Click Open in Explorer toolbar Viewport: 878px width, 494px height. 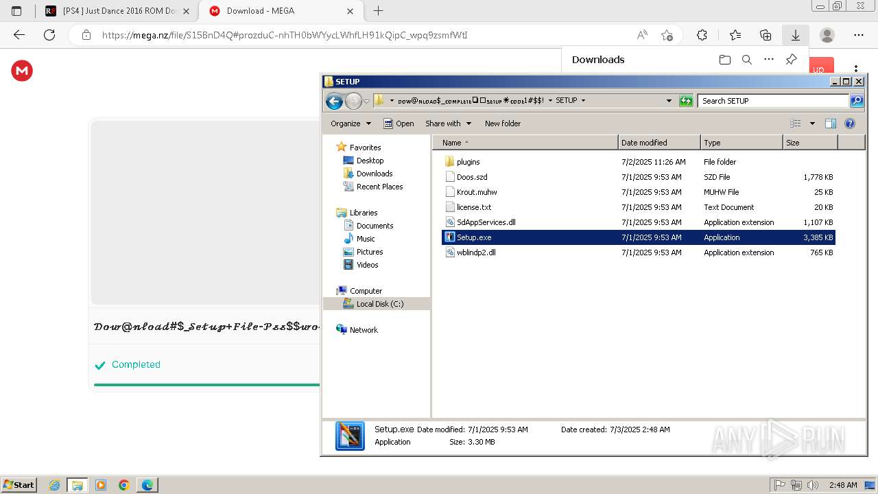[x=399, y=123]
